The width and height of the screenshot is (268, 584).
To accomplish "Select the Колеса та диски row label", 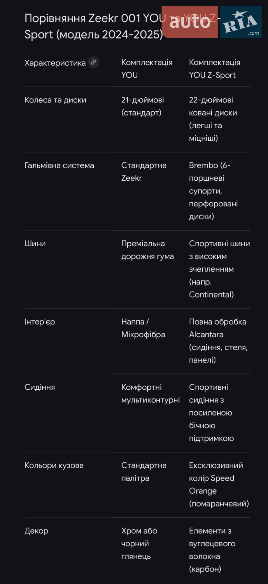I will click(x=55, y=100).
